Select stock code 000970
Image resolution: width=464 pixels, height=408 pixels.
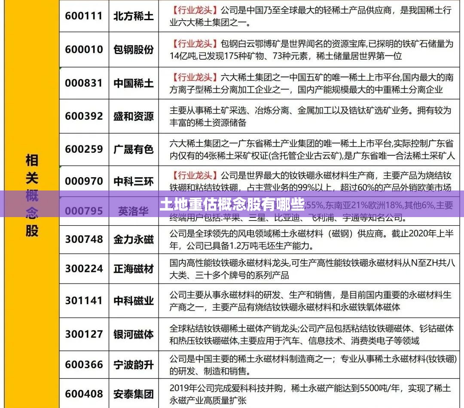(84, 181)
